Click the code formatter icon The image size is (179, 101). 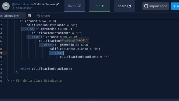pyautogui.click(x=29, y=16)
